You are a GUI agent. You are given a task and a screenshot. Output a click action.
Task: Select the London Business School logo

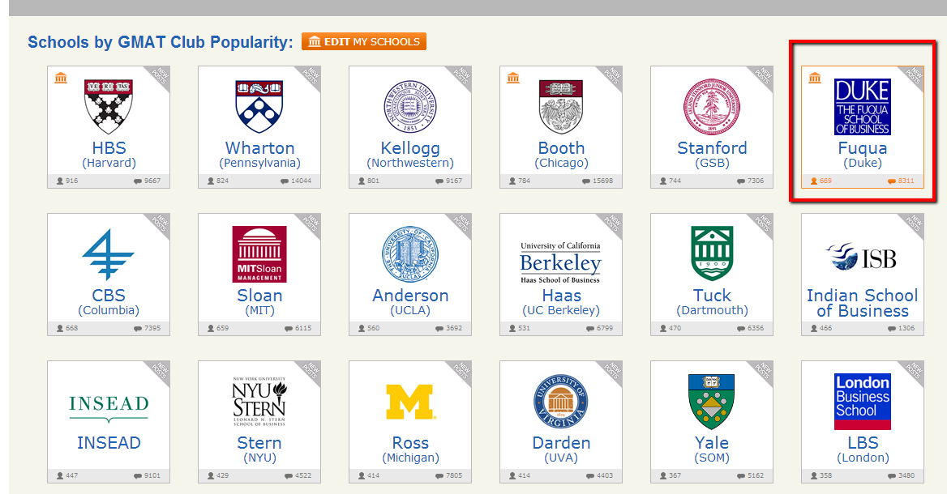tap(863, 401)
